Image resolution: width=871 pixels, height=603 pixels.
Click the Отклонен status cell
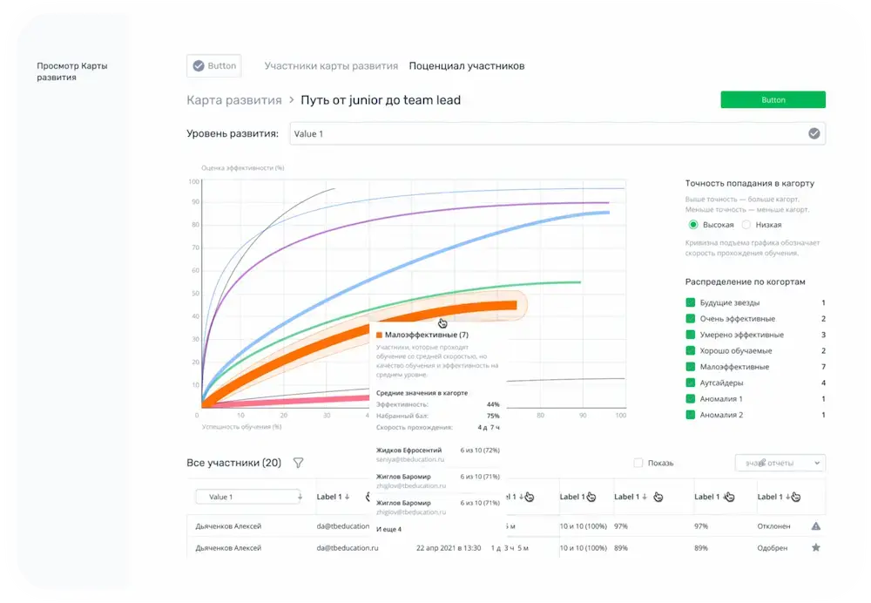(x=773, y=525)
